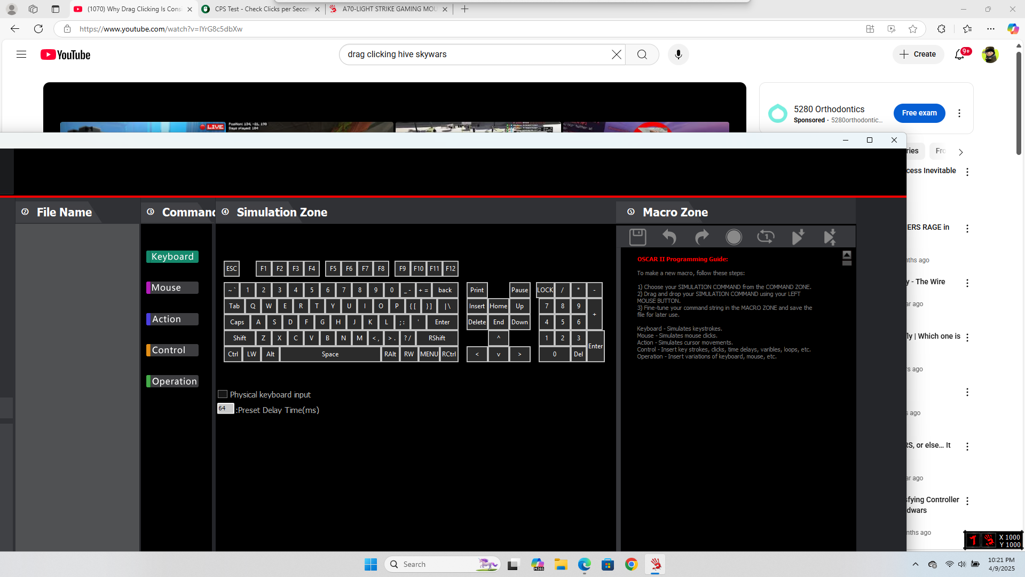Viewport: 1025px width, 577px height.
Task: Select the LW (left Windows) key
Action: 251,354
